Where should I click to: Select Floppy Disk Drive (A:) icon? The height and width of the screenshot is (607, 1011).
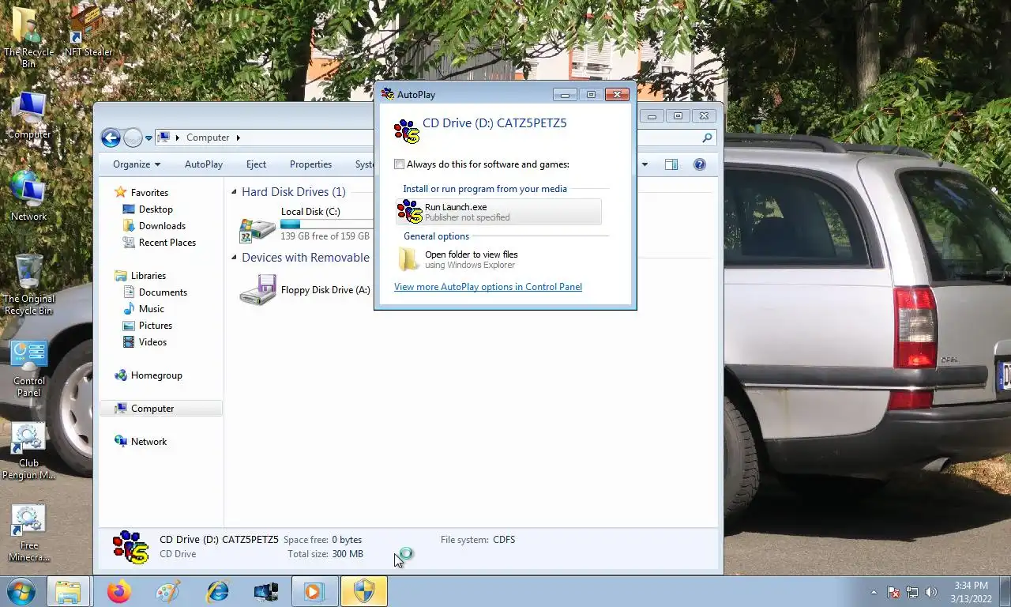pyautogui.click(x=257, y=290)
